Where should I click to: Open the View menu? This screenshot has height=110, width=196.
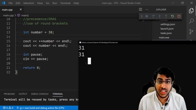click(40, 3)
